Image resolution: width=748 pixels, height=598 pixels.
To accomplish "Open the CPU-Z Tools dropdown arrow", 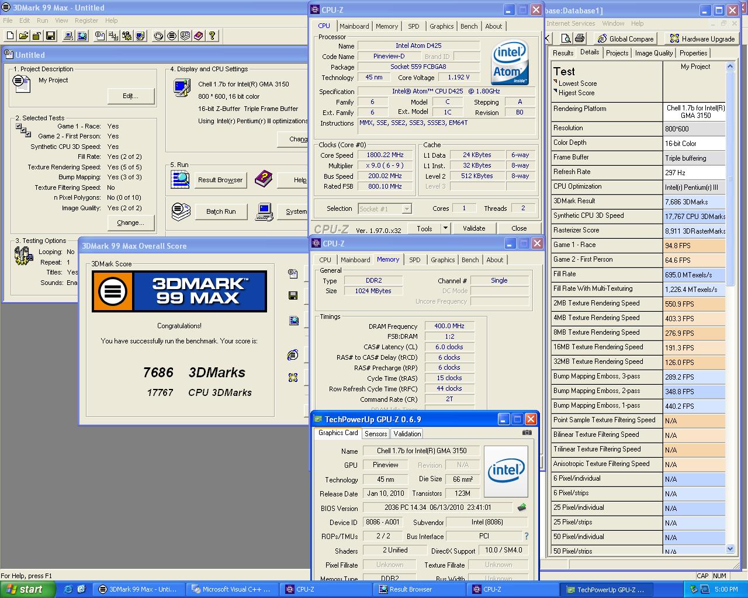I will click(x=445, y=228).
